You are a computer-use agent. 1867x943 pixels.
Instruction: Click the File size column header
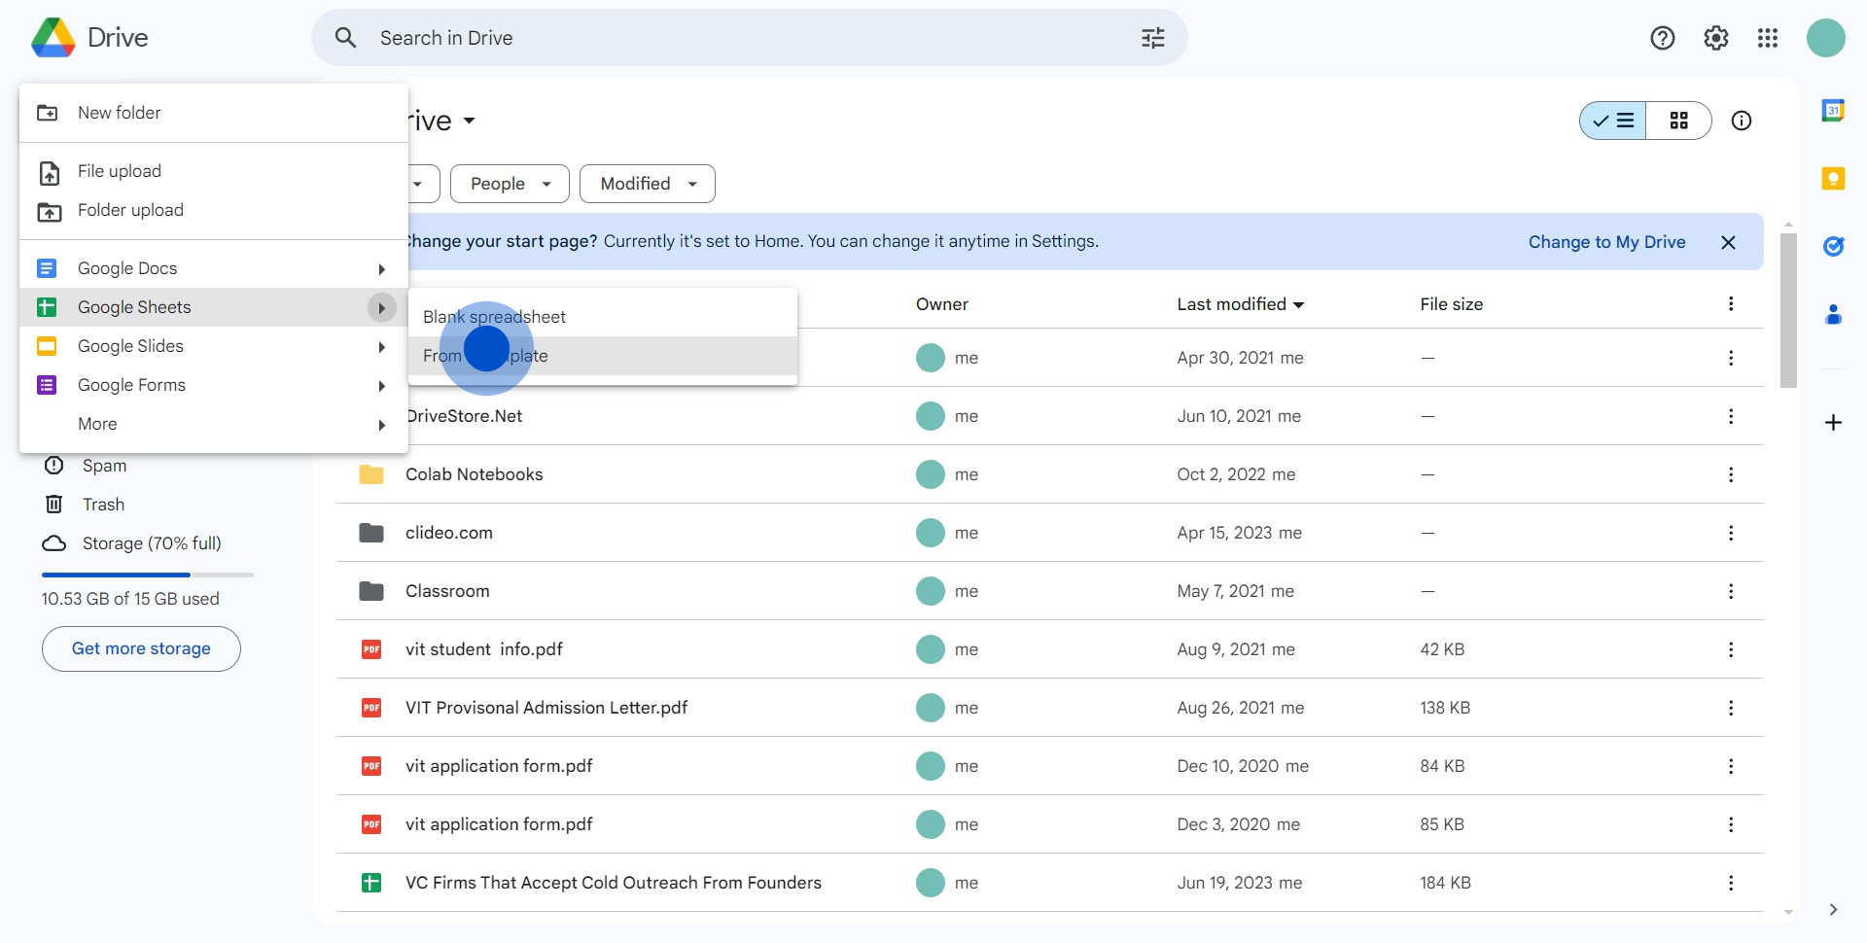click(x=1451, y=304)
